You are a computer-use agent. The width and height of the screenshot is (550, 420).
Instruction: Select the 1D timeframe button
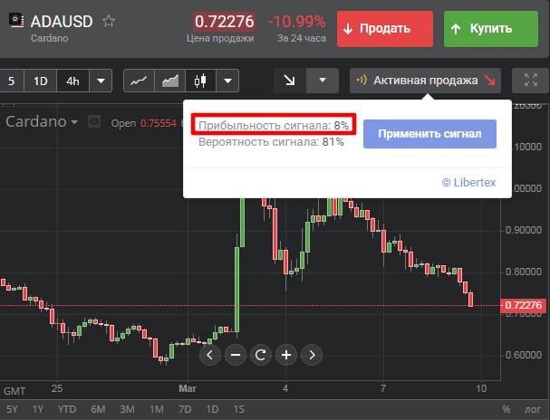pos(41,81)
